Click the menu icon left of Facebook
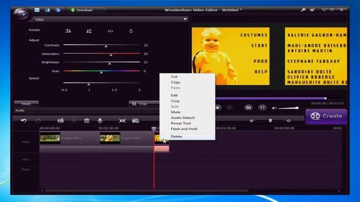 (x=37, y=10)
